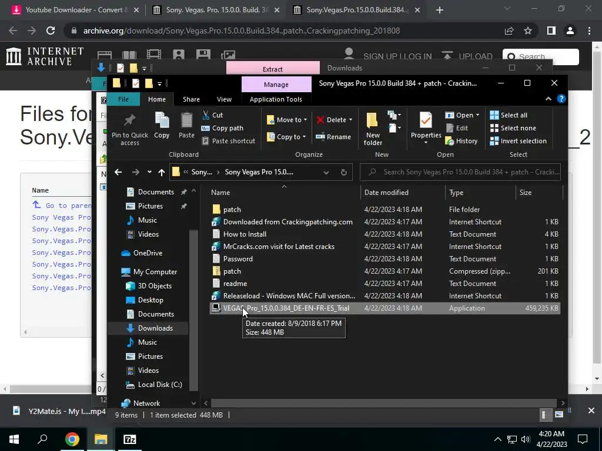Click the Windows Start button
602x451 pixels.
click(x=14, y=439)
